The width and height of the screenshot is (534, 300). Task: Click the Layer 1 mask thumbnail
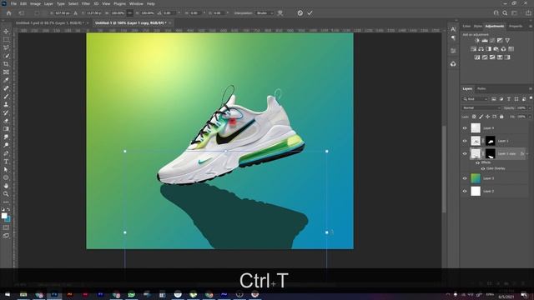click(490, 141)
